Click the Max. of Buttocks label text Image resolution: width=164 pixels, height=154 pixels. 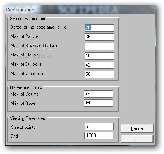[x=26, y=64]
